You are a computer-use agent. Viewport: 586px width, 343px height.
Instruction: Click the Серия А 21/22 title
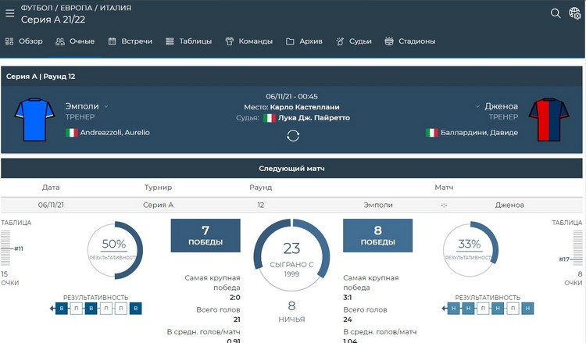pyautogui.click(x=53, y=20)
